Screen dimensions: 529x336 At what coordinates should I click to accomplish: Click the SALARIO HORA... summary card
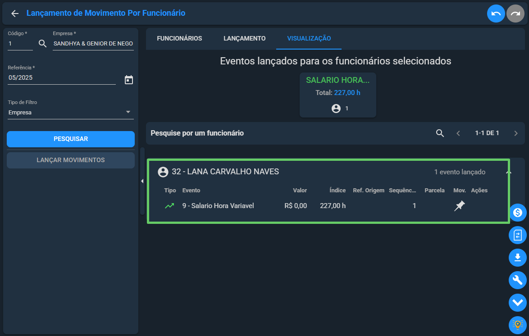pyautogui.click(x=337, y=95)
